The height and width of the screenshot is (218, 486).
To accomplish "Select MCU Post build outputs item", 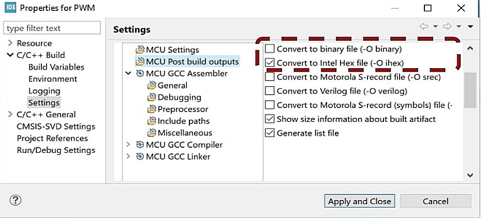I will (193, 62).
